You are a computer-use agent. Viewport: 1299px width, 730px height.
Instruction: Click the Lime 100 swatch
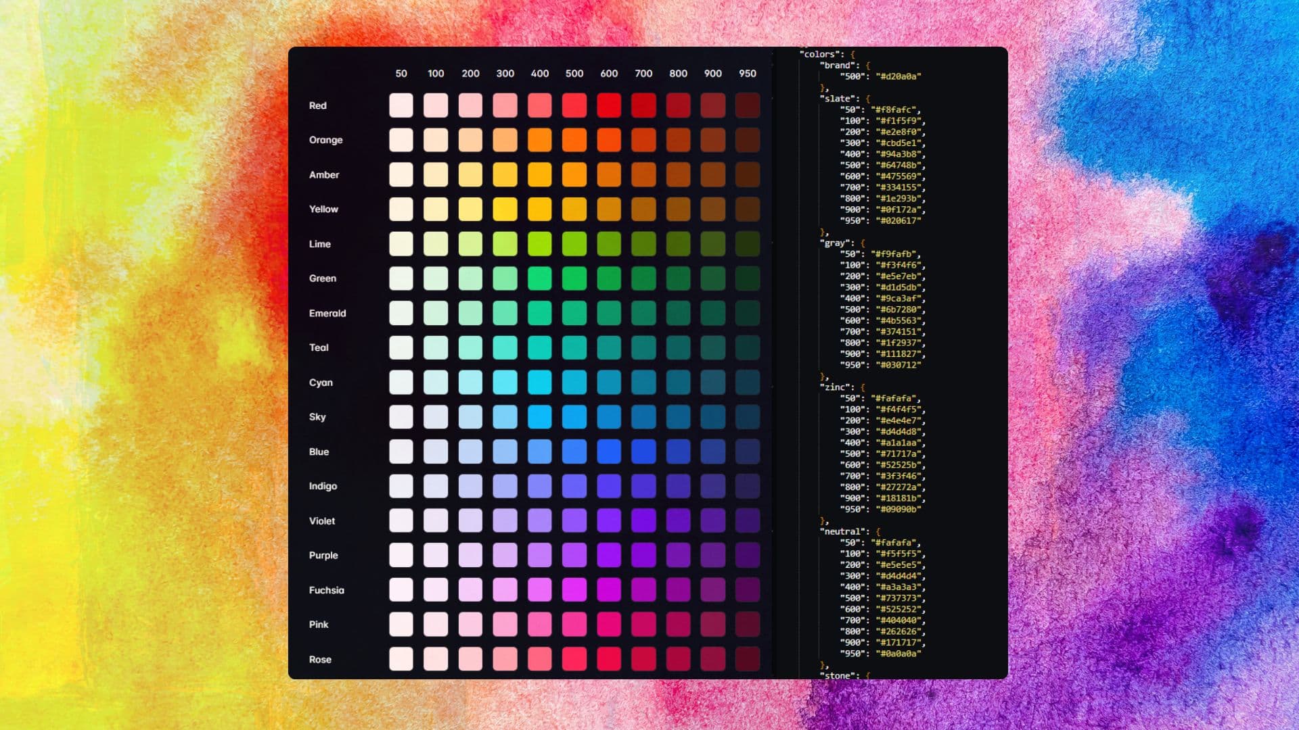click(436, 244)
